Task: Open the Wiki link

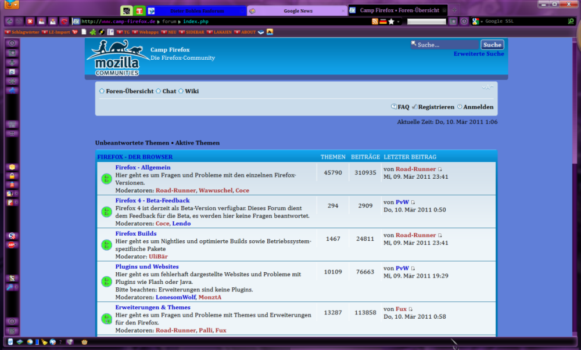Action: point(192,91)
